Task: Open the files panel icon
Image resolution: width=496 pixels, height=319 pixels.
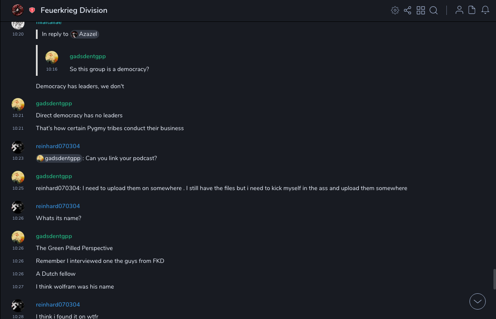Action: 472,10
